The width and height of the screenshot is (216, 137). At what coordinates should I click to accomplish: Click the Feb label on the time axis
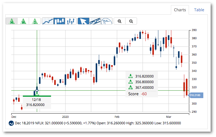pos(117,117)
